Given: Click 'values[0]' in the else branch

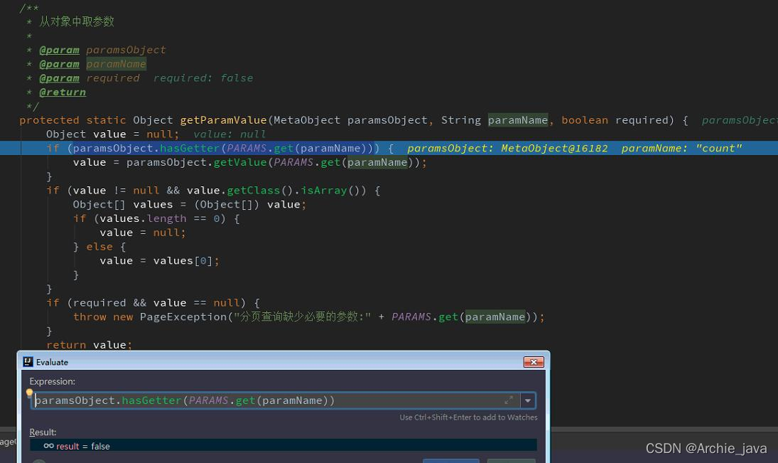Looking at the screenshot, I should point(183,261).
